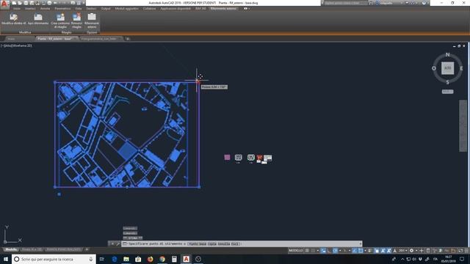Open the Riferimenti esterni options
Screen dimensions: 470x264
point(91,21)
